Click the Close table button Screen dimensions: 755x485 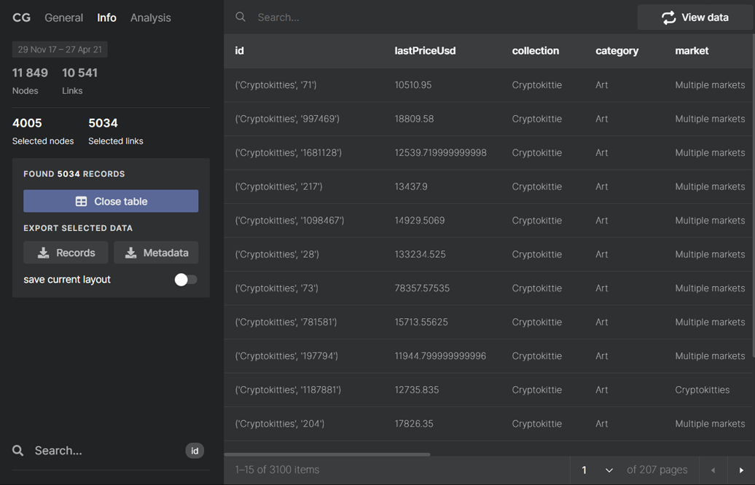tap(111, 201)
